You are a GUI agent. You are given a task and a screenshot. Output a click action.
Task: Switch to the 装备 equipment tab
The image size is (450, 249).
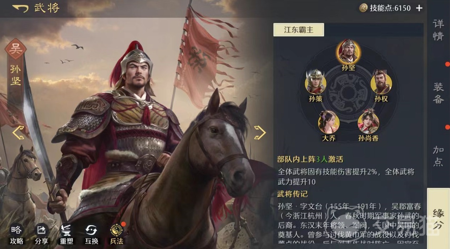point(438,93)
